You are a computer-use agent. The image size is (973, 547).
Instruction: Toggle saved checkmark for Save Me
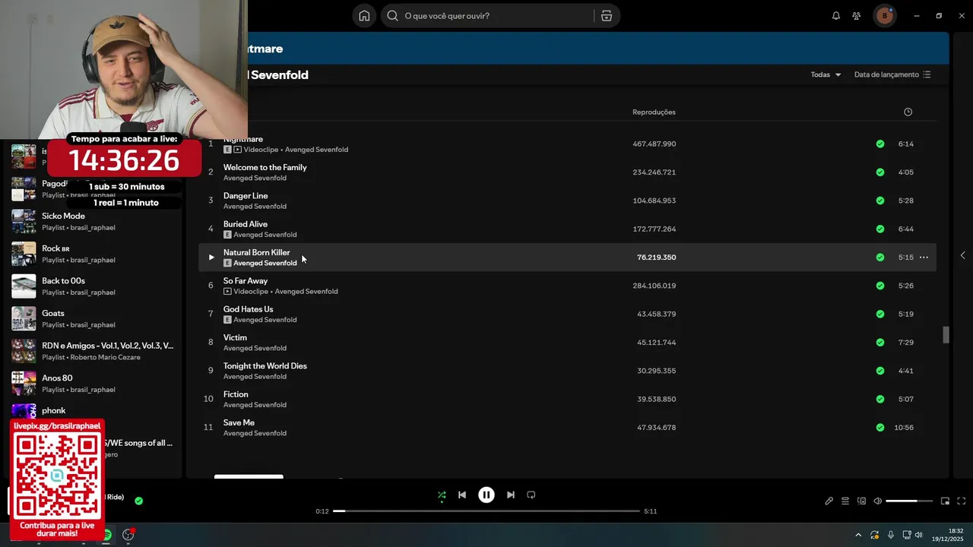click(880, 428)
